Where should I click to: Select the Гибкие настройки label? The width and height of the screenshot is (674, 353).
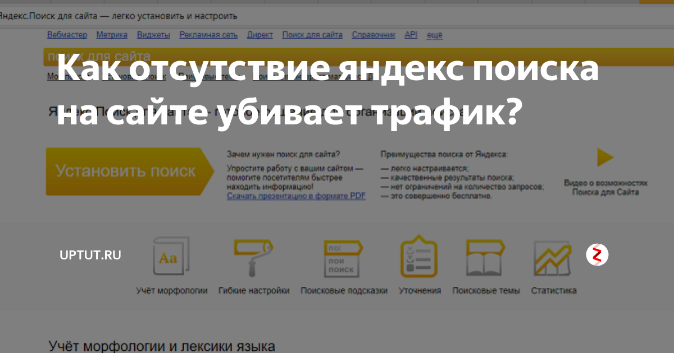(x=254, y=291)
